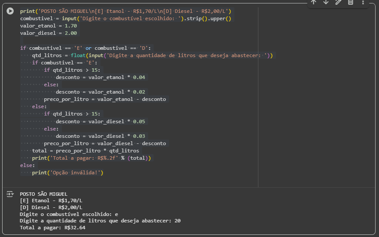Click the POSTO SÃO MIGUEL output text

43,194
